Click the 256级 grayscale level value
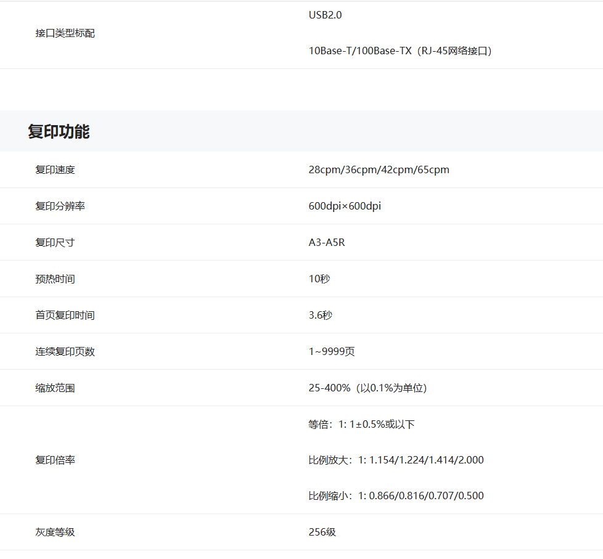The width and height of the screenshot is (603, 559). coord(322,532)
